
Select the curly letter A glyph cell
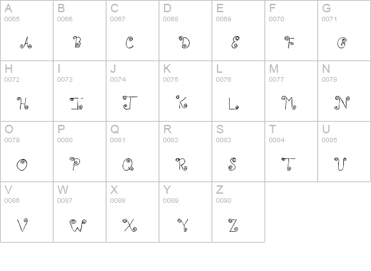26,30
